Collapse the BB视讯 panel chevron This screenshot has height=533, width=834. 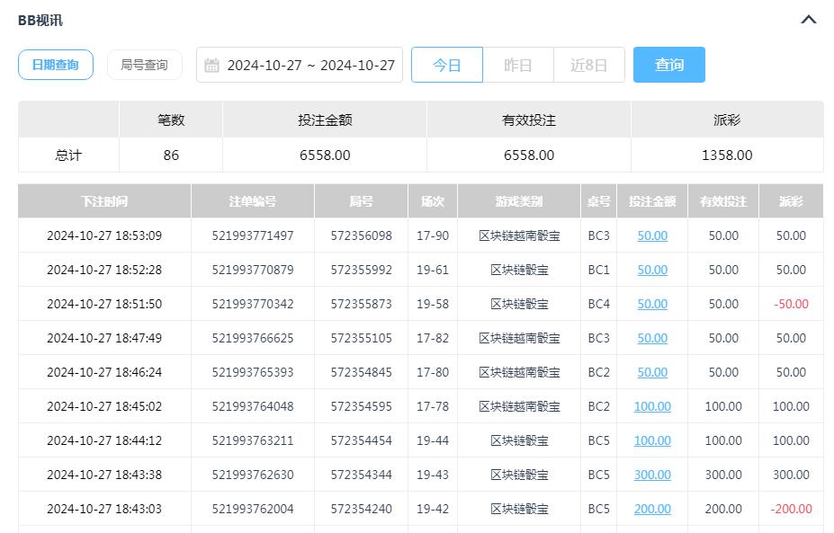pos(807,19)
